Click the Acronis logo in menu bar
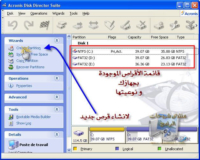Viewport: 200px width, 160px height. [190, 13]
